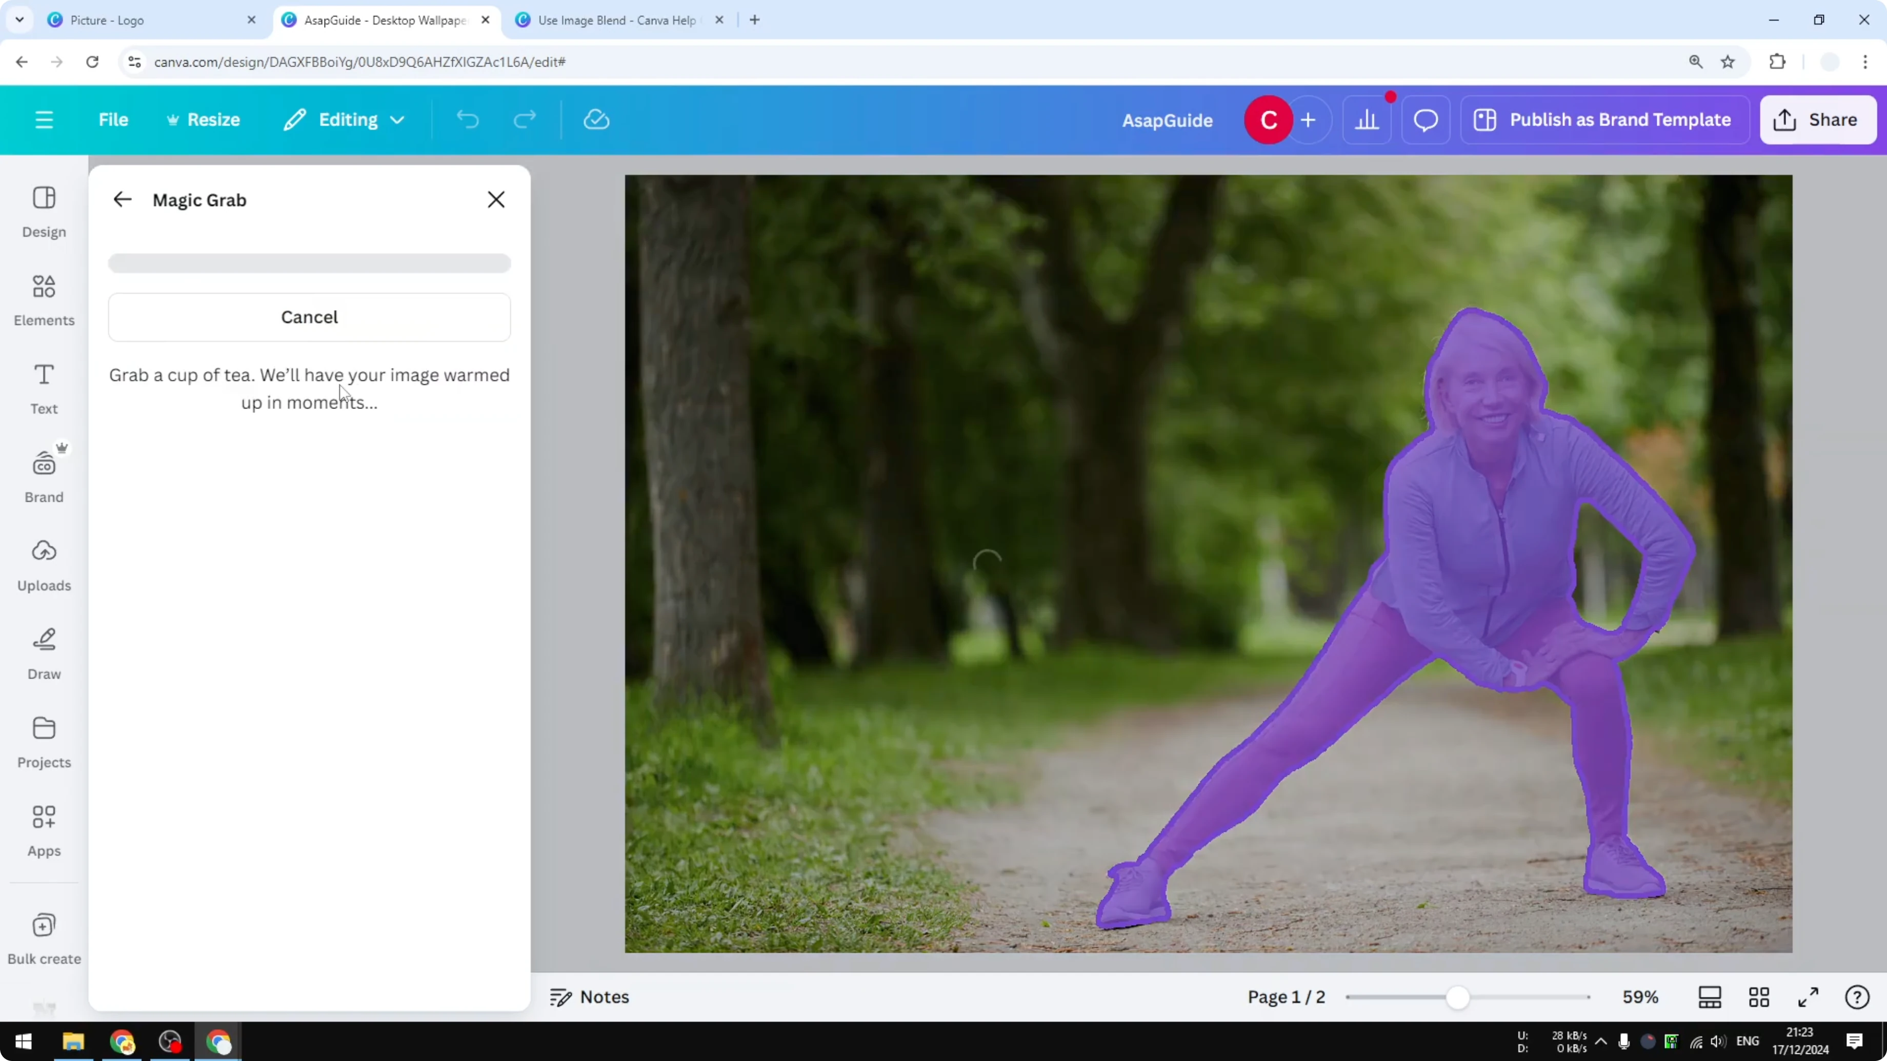
Task: Toggle Notes panel at the bottom
Action: pos(589,996)
